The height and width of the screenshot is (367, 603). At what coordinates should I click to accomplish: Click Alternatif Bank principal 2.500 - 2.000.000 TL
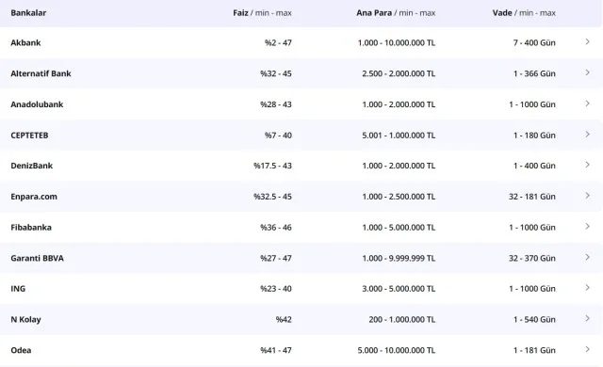tap(399, 73)
